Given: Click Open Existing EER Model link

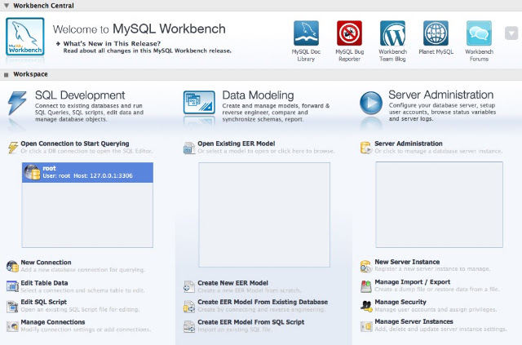Looking at the screenshot, I should (x=237, y=144).
